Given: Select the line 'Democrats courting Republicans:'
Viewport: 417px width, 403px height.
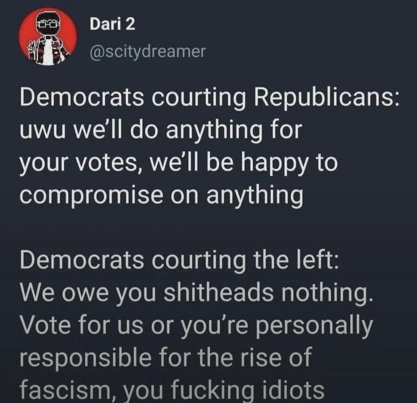Looking at the screenshot, I should click(x=210, y=99).
